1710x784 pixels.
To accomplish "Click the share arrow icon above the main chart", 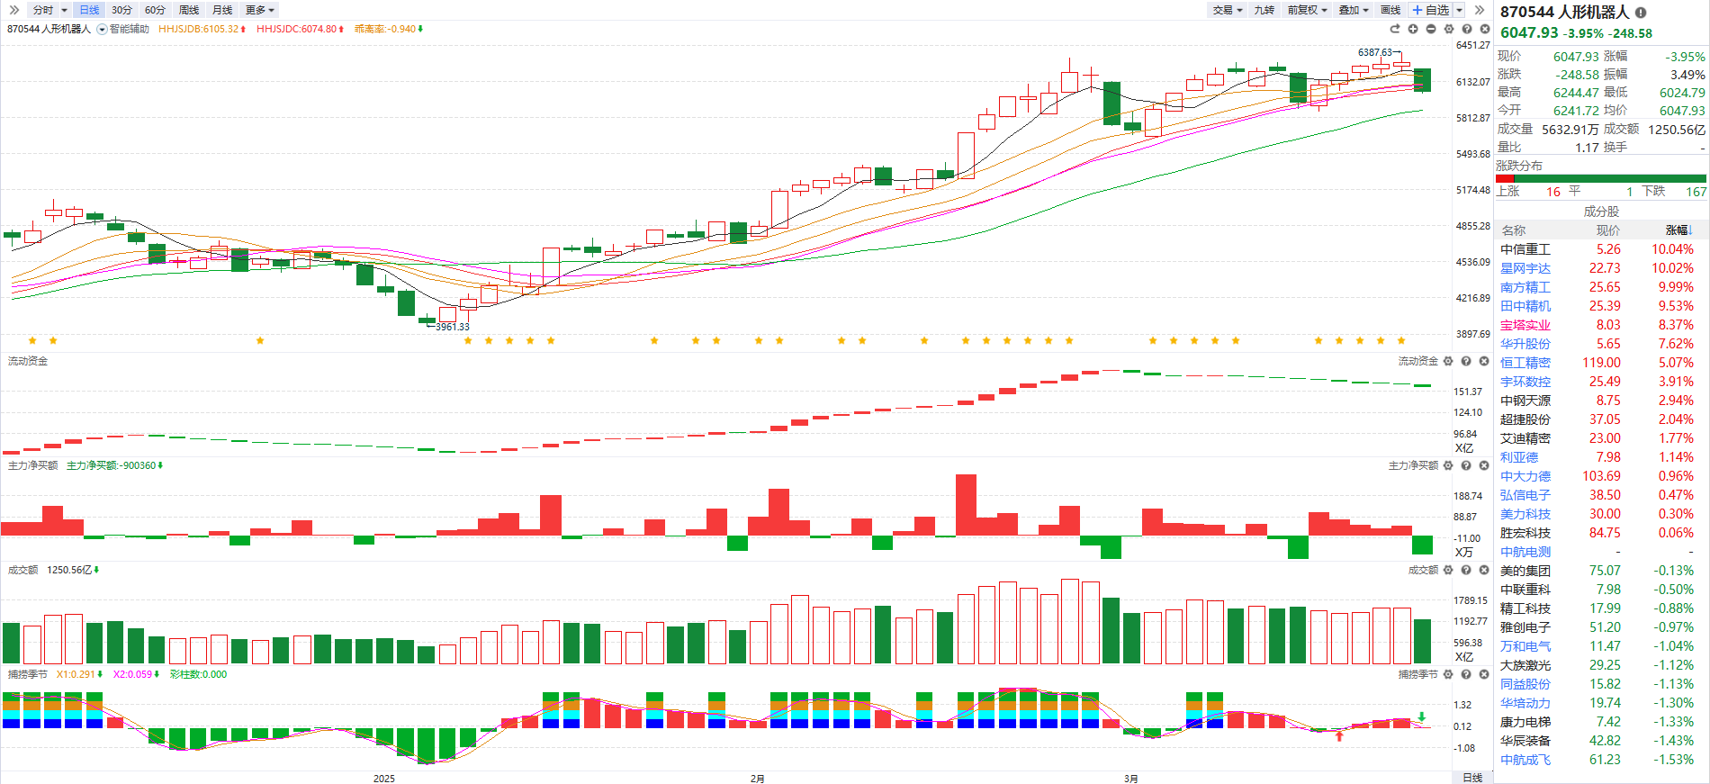I will click(x=1395, y=29).
